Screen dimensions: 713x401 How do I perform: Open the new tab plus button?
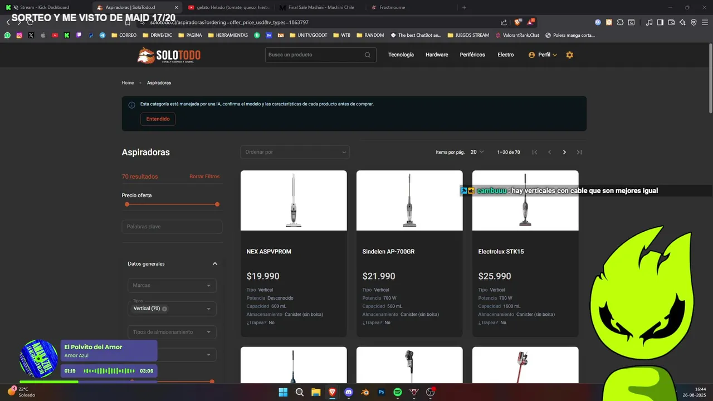click(464, 7)
